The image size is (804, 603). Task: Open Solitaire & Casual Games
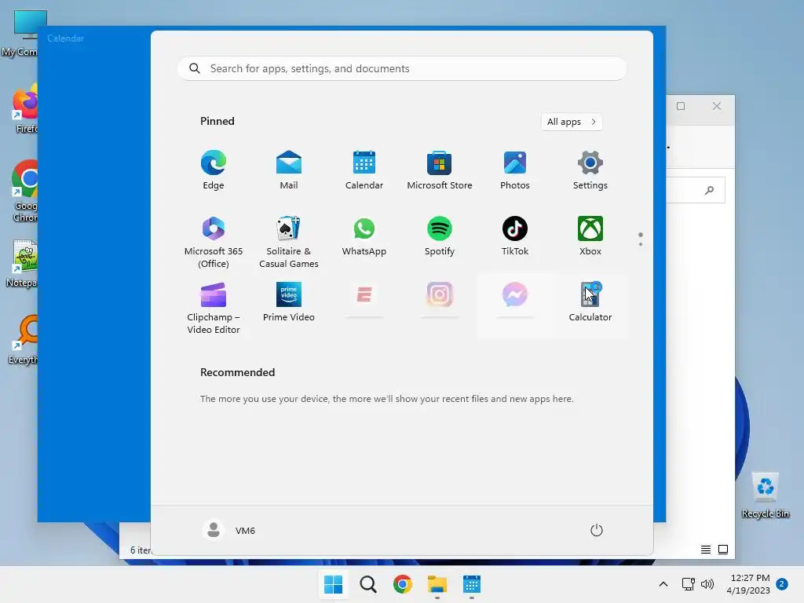pos(289,242)
